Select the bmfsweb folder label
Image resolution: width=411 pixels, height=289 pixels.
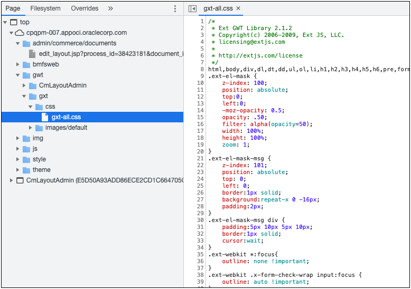45,64
